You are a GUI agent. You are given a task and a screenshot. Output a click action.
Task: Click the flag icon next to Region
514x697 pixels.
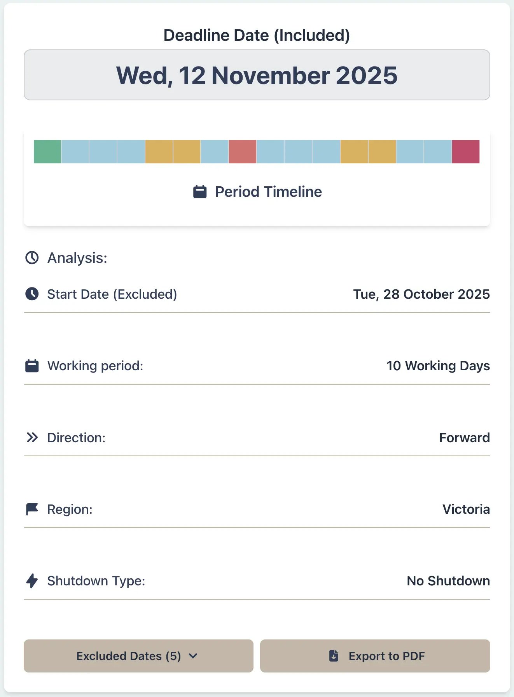click(32, 509)
